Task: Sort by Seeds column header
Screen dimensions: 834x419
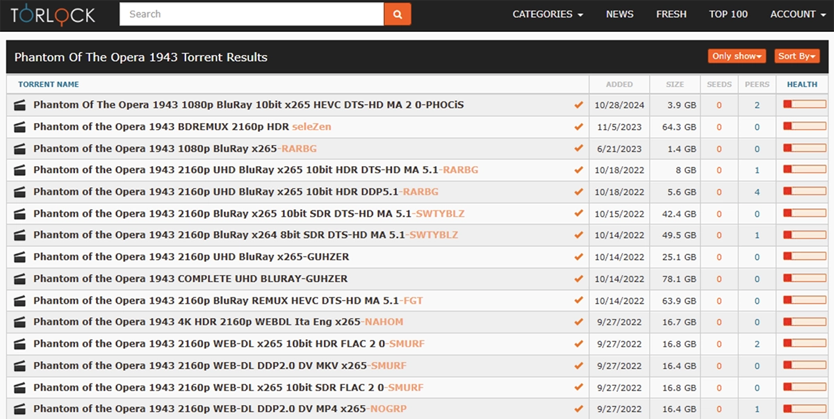Action: (719, 84)
